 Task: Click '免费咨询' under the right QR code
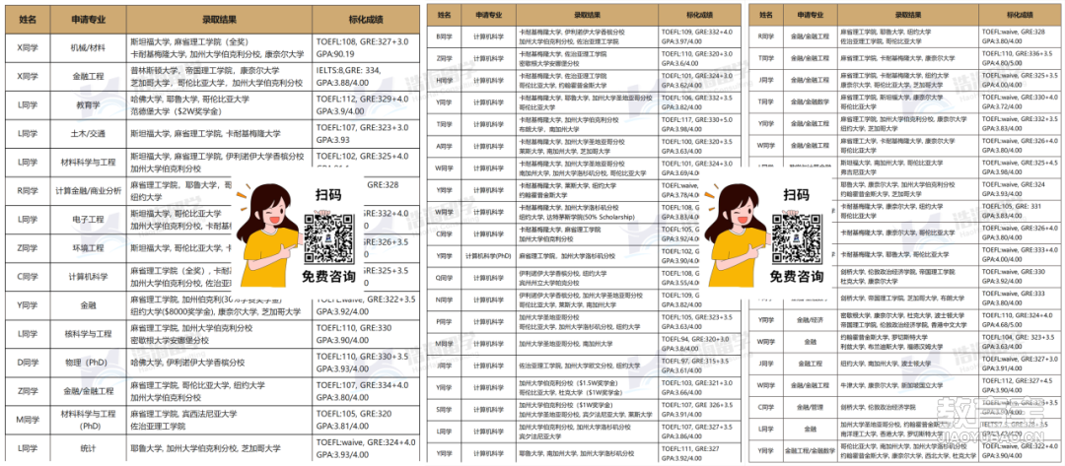tap(796, 277)
